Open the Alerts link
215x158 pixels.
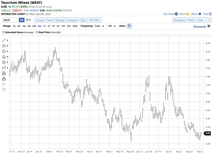pos(182,14)
